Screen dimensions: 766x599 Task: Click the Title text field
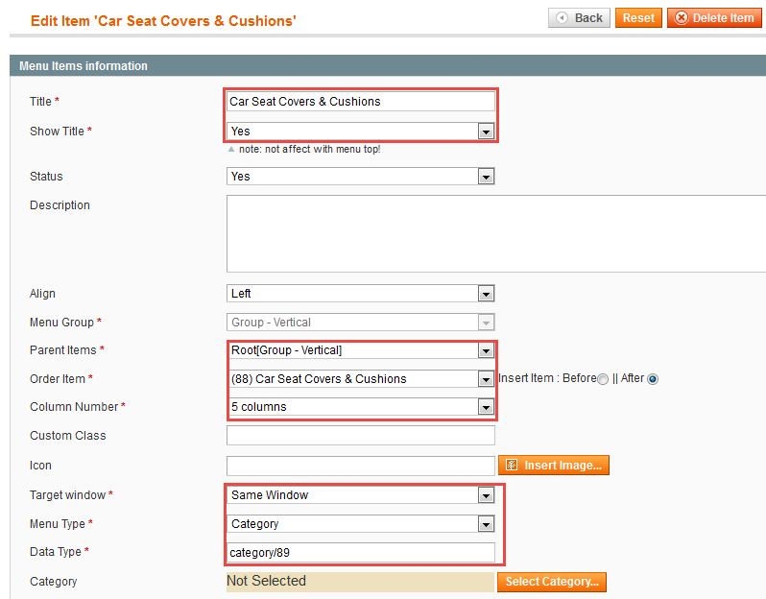pyautogui.click(x=361, y=102)
